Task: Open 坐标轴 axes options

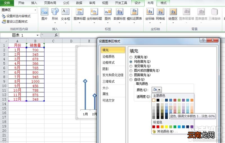Action: [150, 15]
